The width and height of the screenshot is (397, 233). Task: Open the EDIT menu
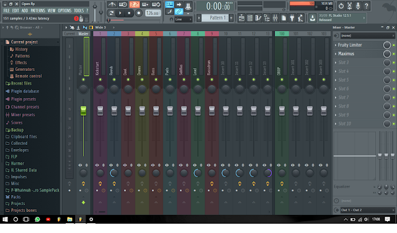tap(16, 11)
